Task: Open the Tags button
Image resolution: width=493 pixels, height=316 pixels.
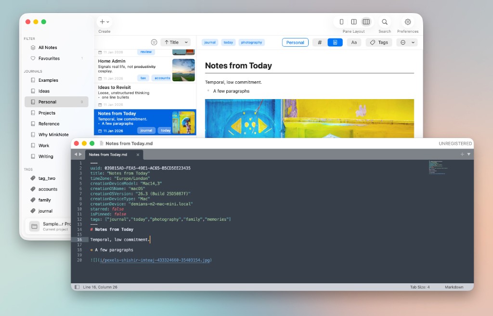Action: 379,42
